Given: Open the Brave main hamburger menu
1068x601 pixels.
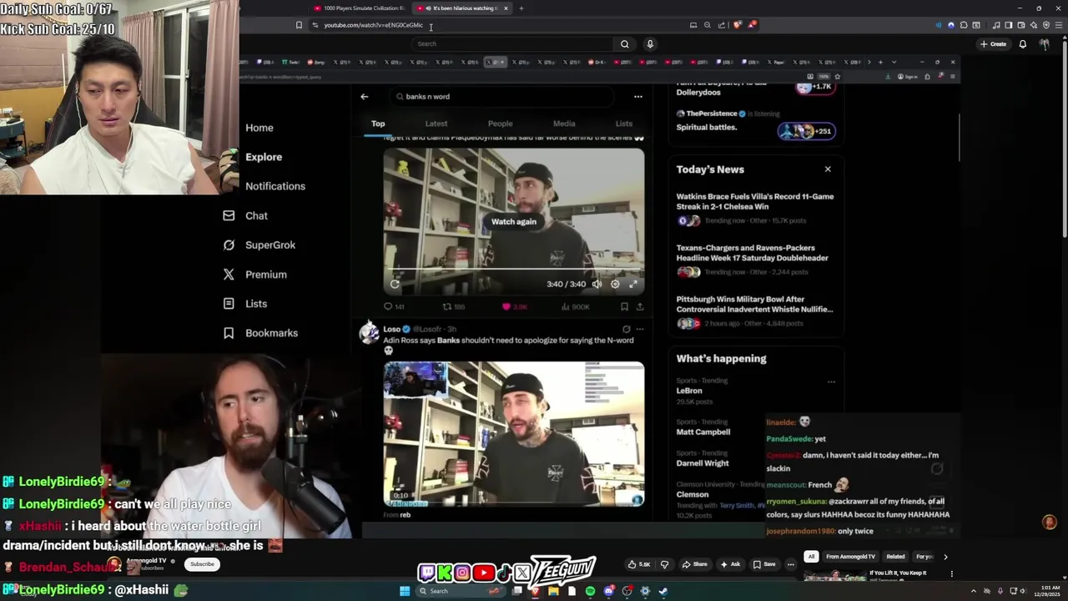Looking at the screenshot, I should coord(1057,25).
